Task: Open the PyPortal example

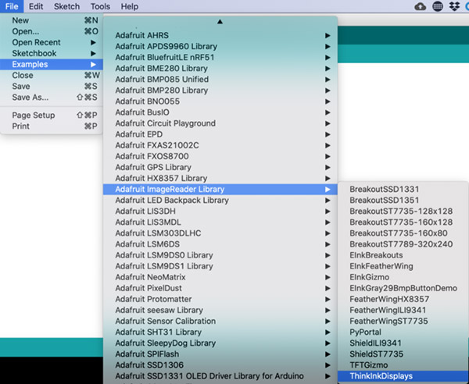Action: [x=403, y=332]
